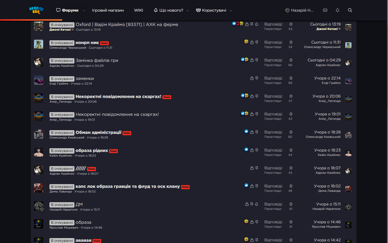Open the Форуми nav item
Viewport: 388px width, 243px height.
click(67, 10)
